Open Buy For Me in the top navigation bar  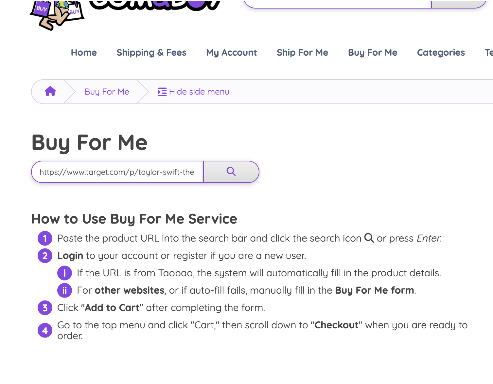click(x=373, y=52)
